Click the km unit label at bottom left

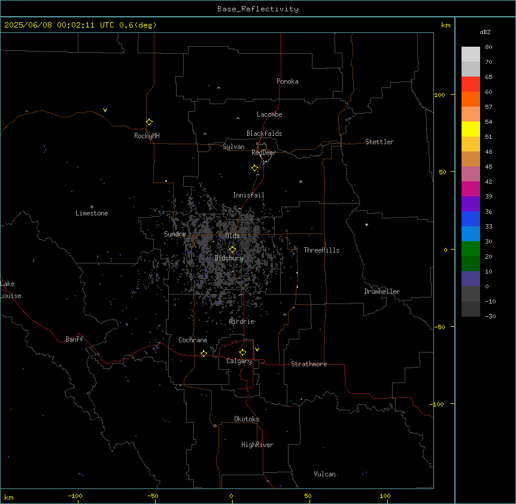point(9,497)
